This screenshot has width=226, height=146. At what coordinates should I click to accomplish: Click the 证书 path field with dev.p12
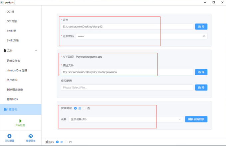click(127, 27)
